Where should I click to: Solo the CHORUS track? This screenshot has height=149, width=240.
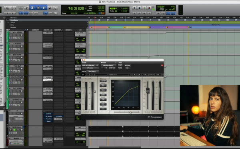click(18, 46)
